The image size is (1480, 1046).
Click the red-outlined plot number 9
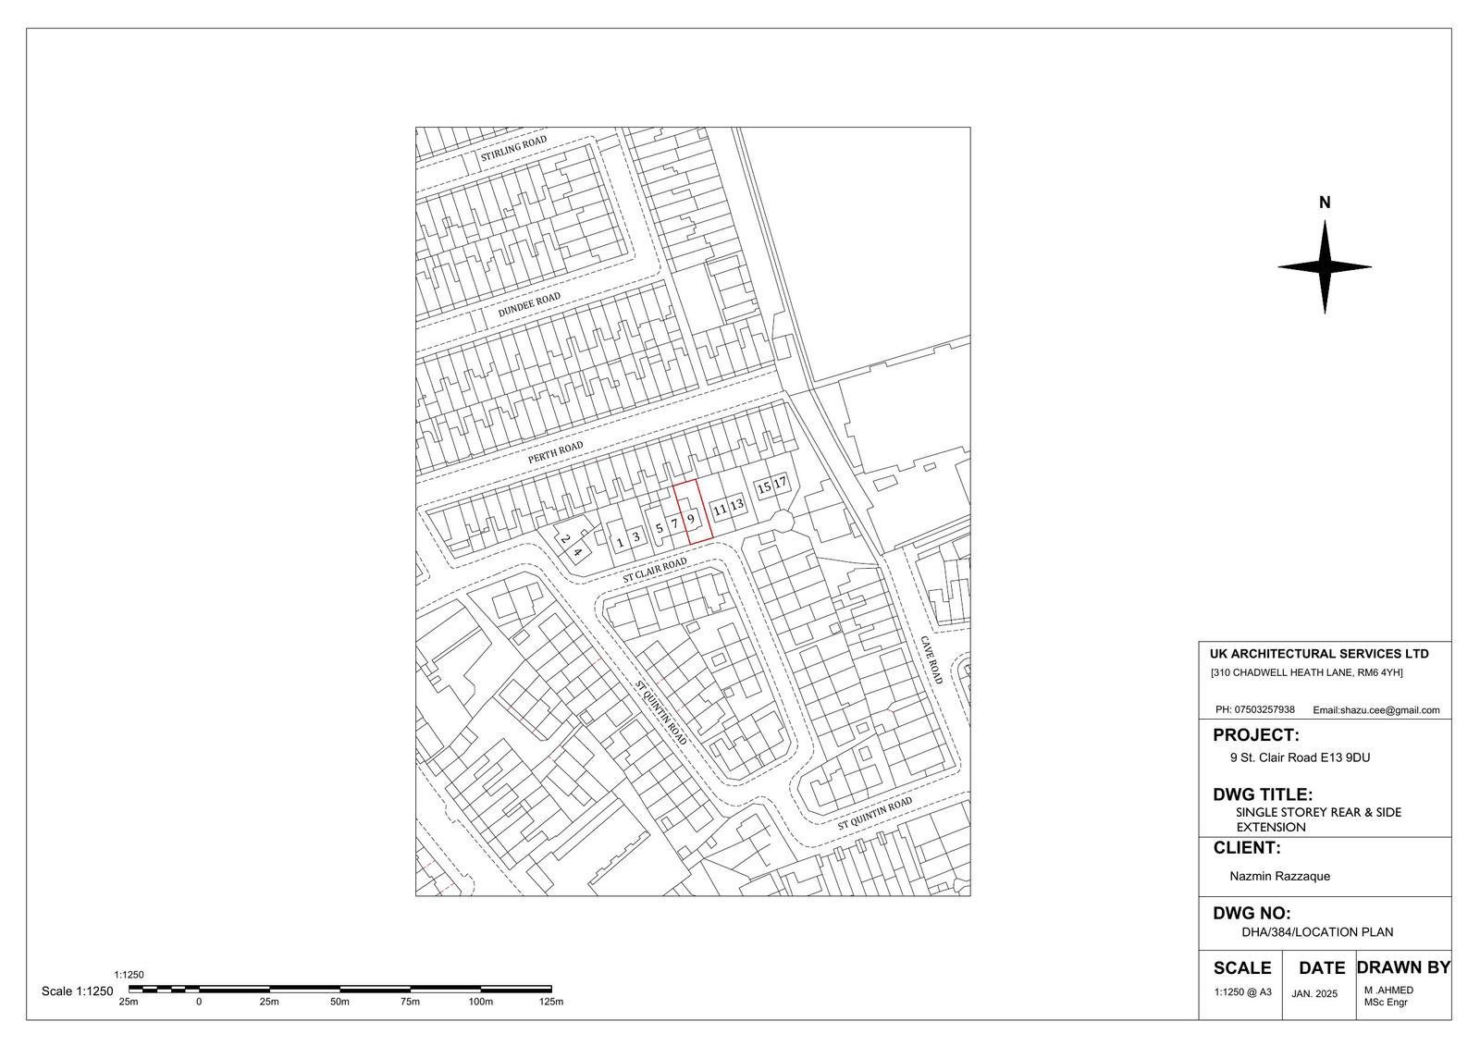691,520
